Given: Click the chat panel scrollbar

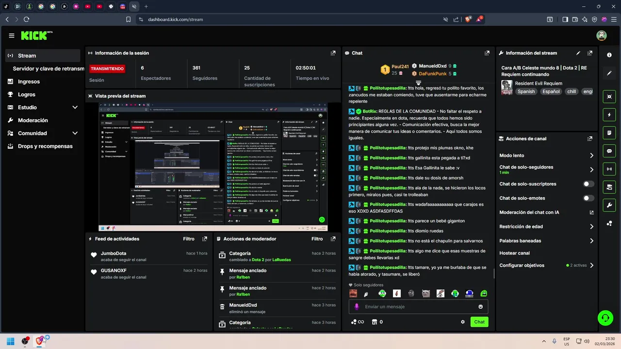Looking at the screenshot, I should [494, 273].
